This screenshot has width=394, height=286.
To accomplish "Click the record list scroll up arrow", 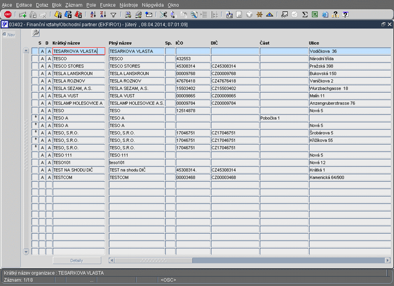I will coord(26,51).
